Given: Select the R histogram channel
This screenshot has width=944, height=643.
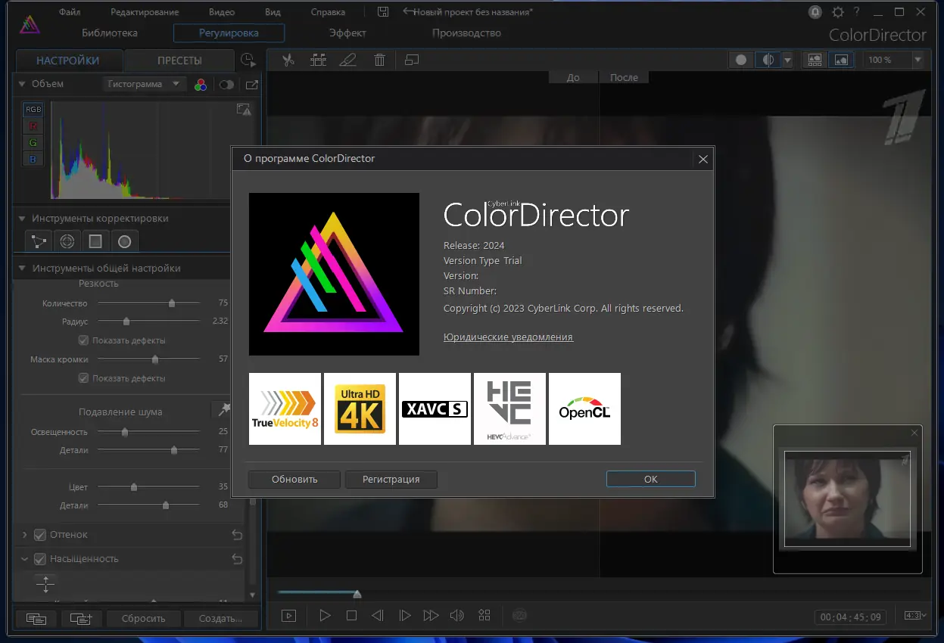Looking at the screenshot, I should pyautogui.click(x=33, y=126).
